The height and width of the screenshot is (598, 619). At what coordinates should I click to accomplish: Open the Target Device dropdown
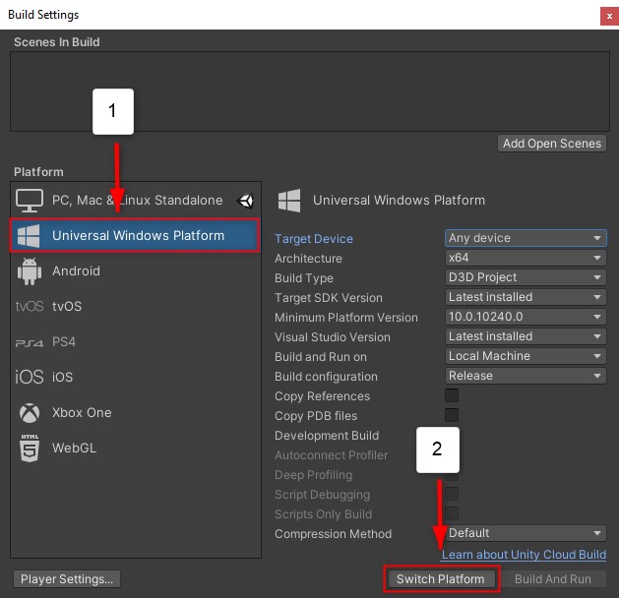[526, 238]
